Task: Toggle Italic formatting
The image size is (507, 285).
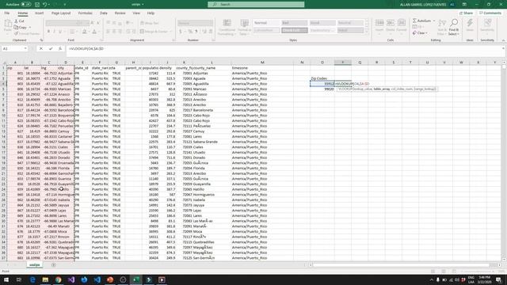Action: 55,32
